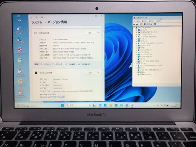Open the Microsoft Edge desktop shortcut
The image size is (196, 147).
pos(20,39)
